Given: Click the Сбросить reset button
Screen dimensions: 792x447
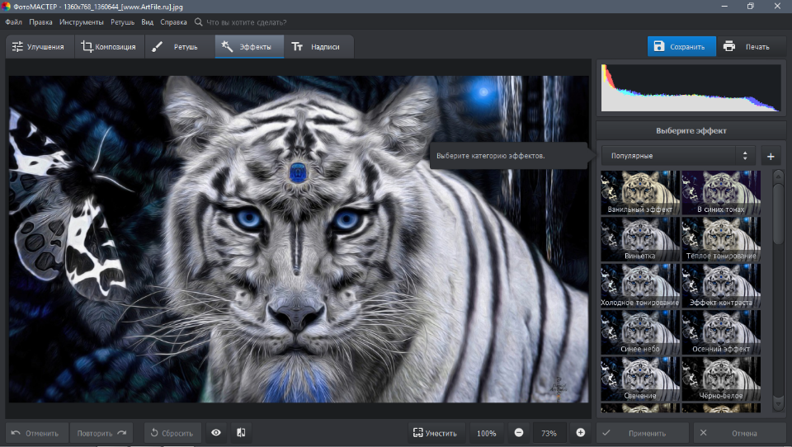Looking at the screenshot, I should coord(172,433).
